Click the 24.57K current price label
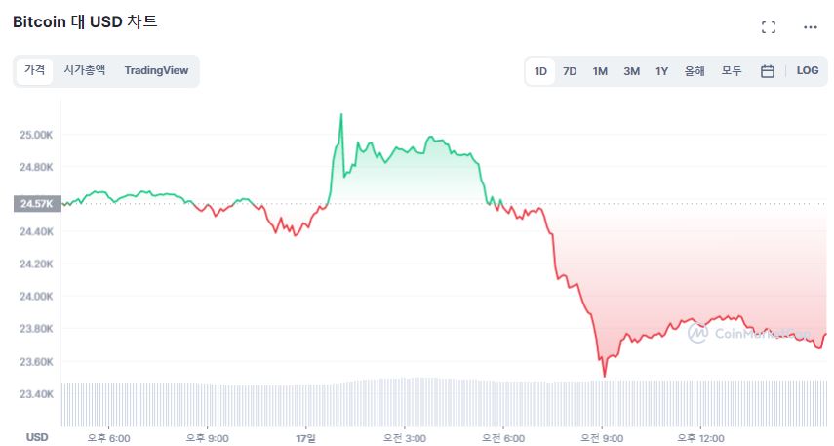This screenshot has height=446, width=834. (37, 204)
